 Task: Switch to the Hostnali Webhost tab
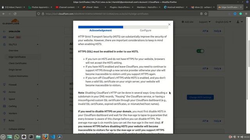(175, 7)
